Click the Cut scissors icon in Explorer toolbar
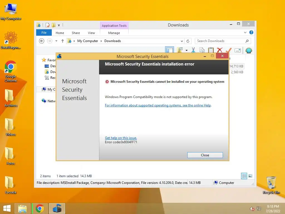The image size is (285, 214). (193, 50)
